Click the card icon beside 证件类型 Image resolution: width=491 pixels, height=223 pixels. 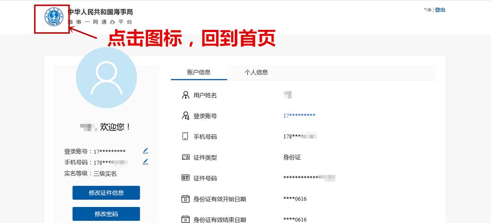tap(186, 157)
